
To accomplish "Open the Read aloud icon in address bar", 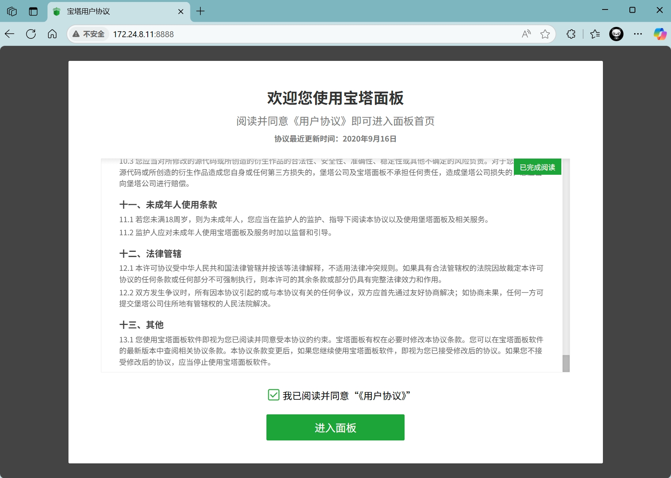I will coord(526,34).
